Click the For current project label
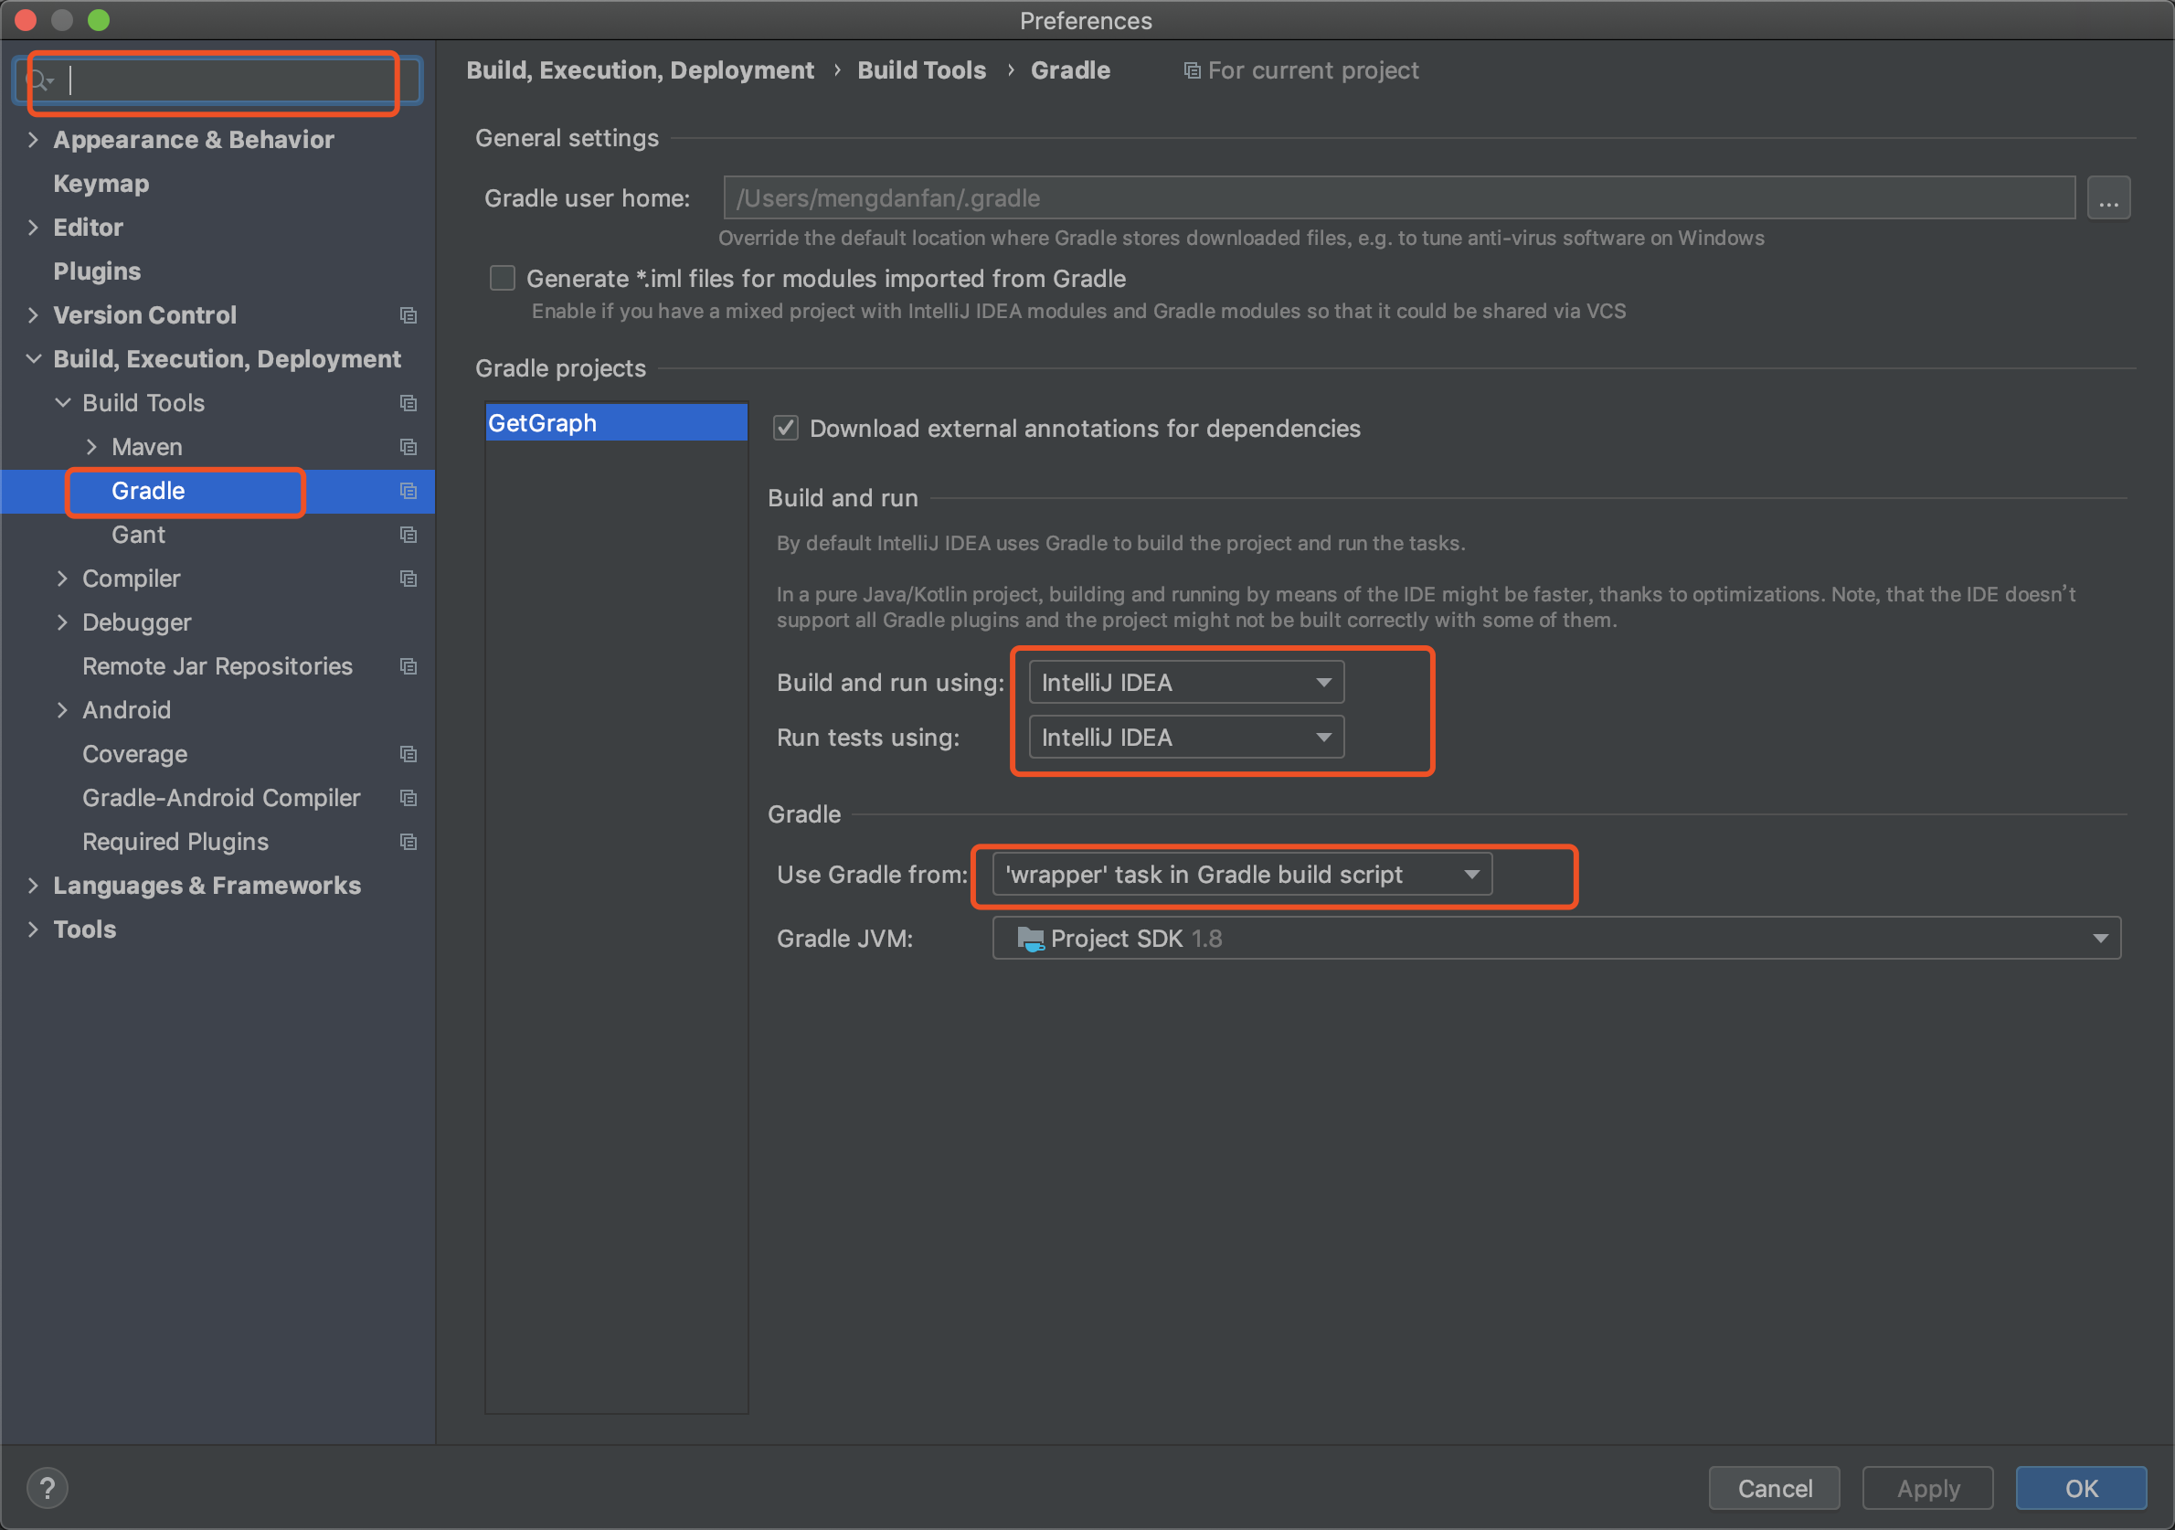 pos(1313,71)
